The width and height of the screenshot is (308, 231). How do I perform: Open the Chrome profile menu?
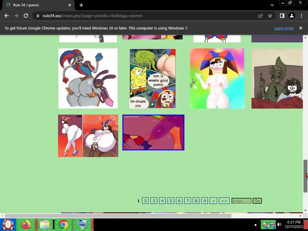[292, 16]
